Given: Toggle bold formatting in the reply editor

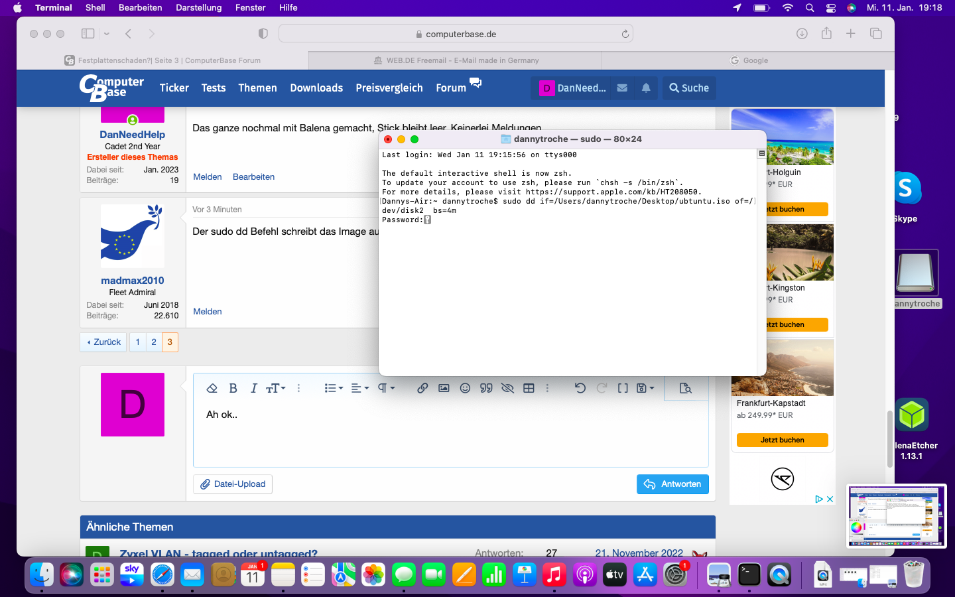Looking at the screenshot, I should 233,388.
